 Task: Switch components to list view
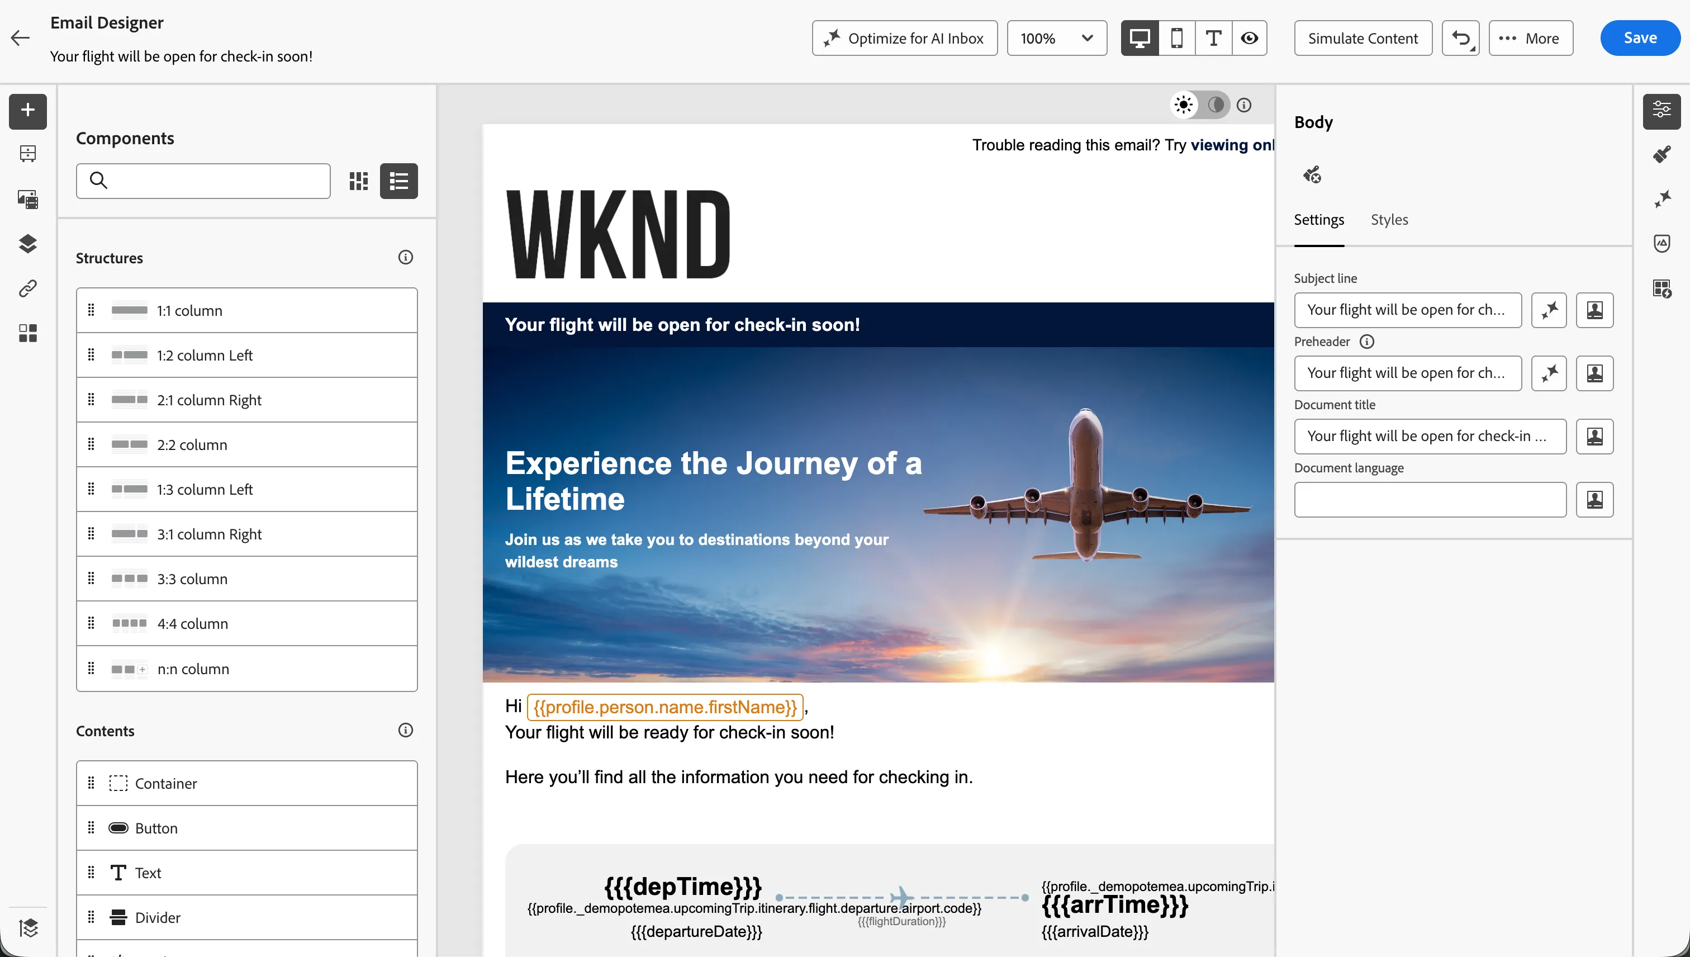(399, 181)
